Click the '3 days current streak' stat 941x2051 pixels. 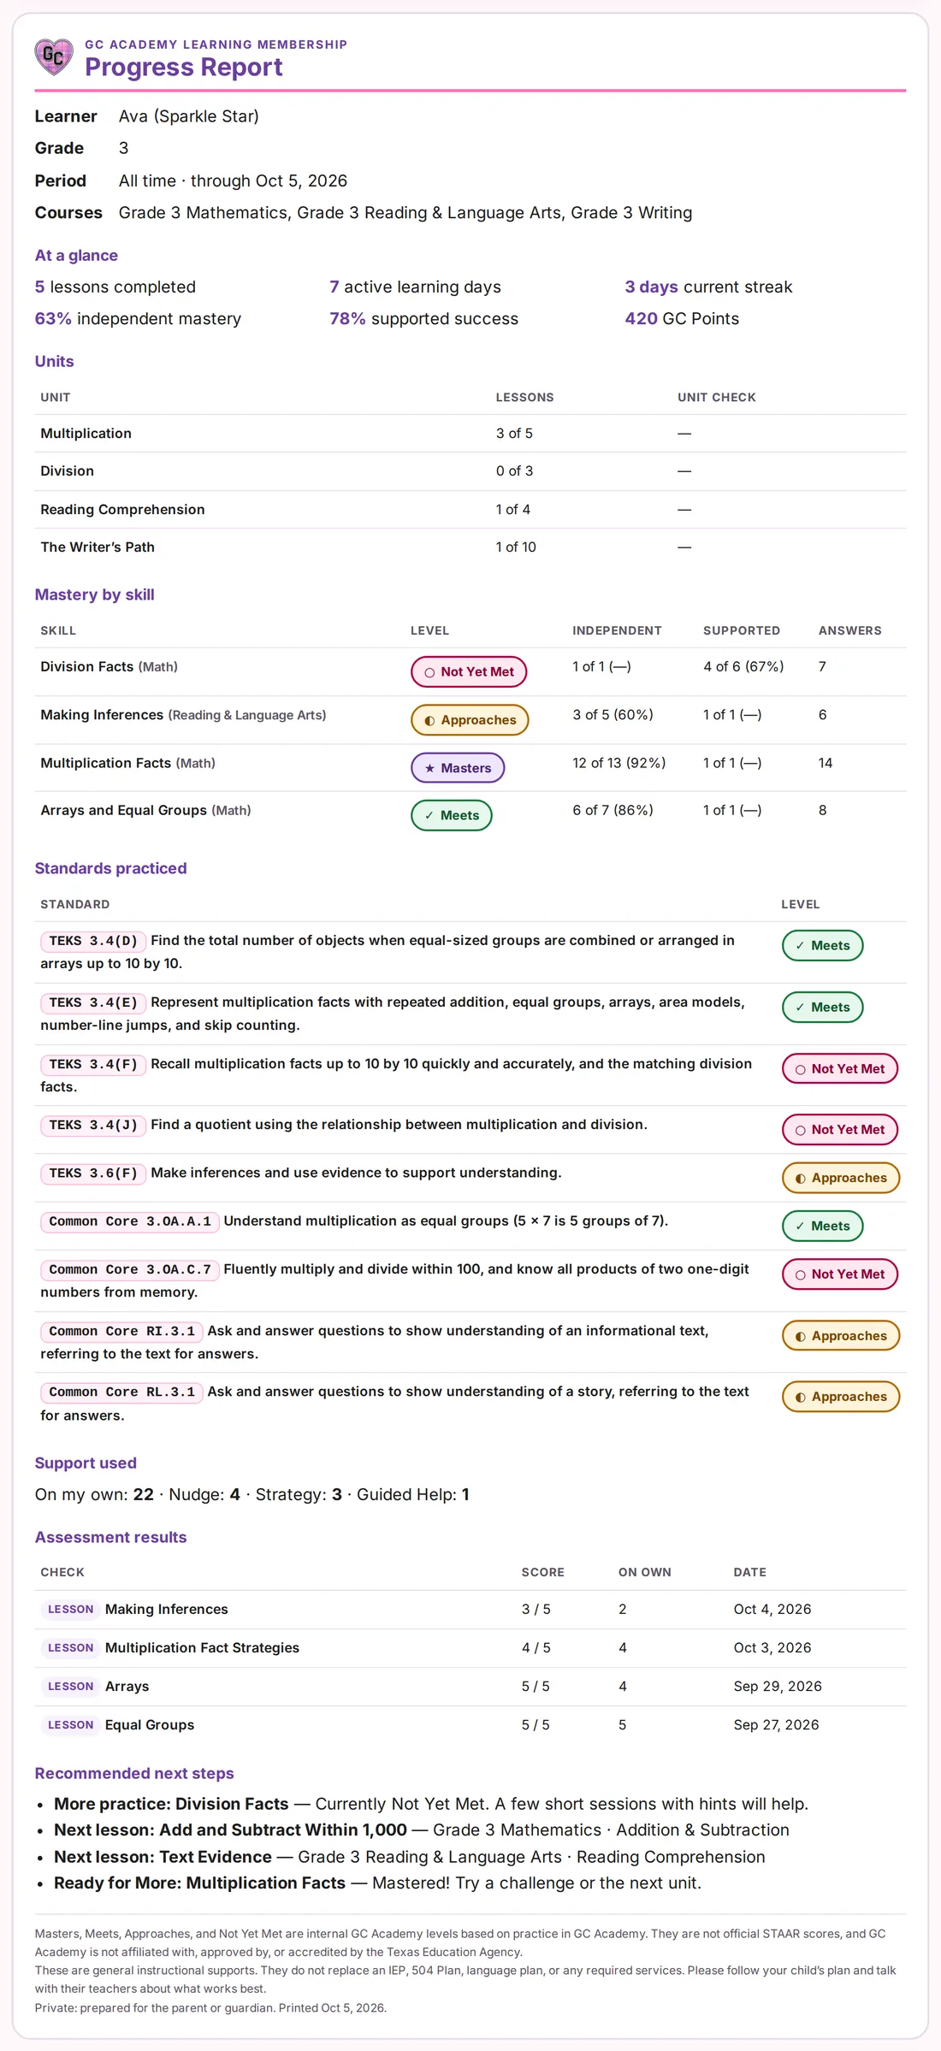[x=708, y=287]
